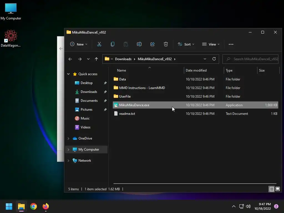
Task: Click File Explorer taskbar icon
Action: point(21,206)
